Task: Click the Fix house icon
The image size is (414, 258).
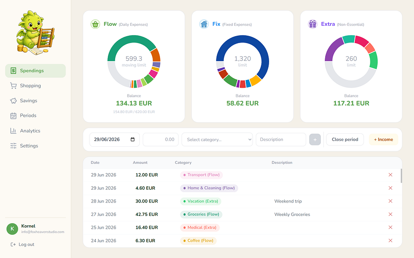Action: [x=204, y=24]
